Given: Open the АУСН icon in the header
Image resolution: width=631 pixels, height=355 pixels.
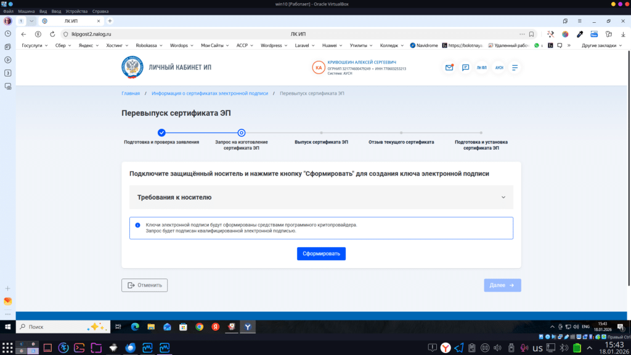Looking at the screenshot, I should click(499, 67).
